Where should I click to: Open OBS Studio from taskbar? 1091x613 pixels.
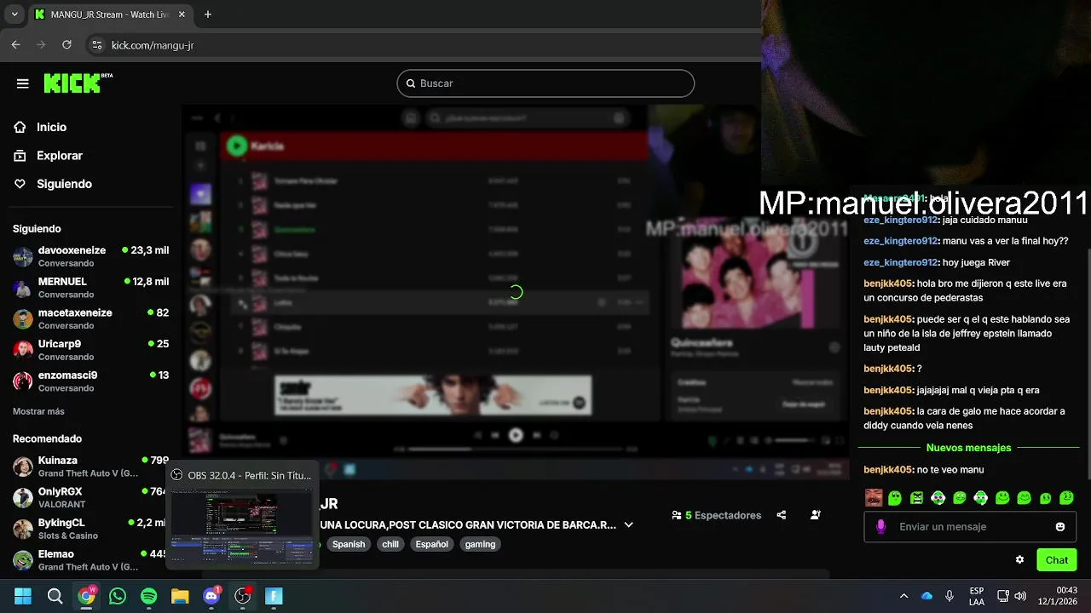tap(243, 596)
